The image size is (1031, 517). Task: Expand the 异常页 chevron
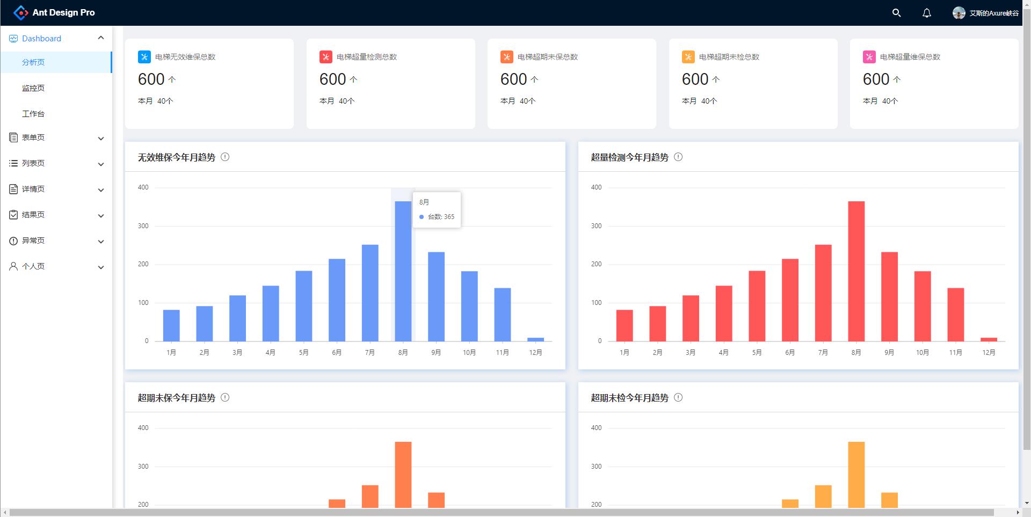coord(101,242)
